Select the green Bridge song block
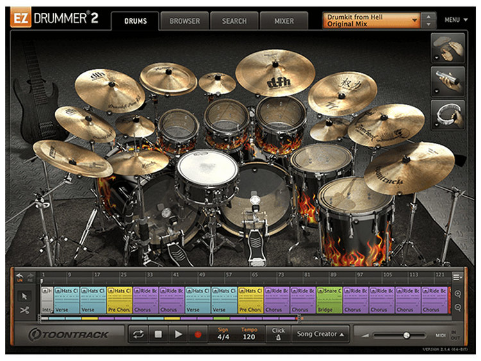Image resolution: width=481 pixels, height=361 pixels. pos(330,300)
